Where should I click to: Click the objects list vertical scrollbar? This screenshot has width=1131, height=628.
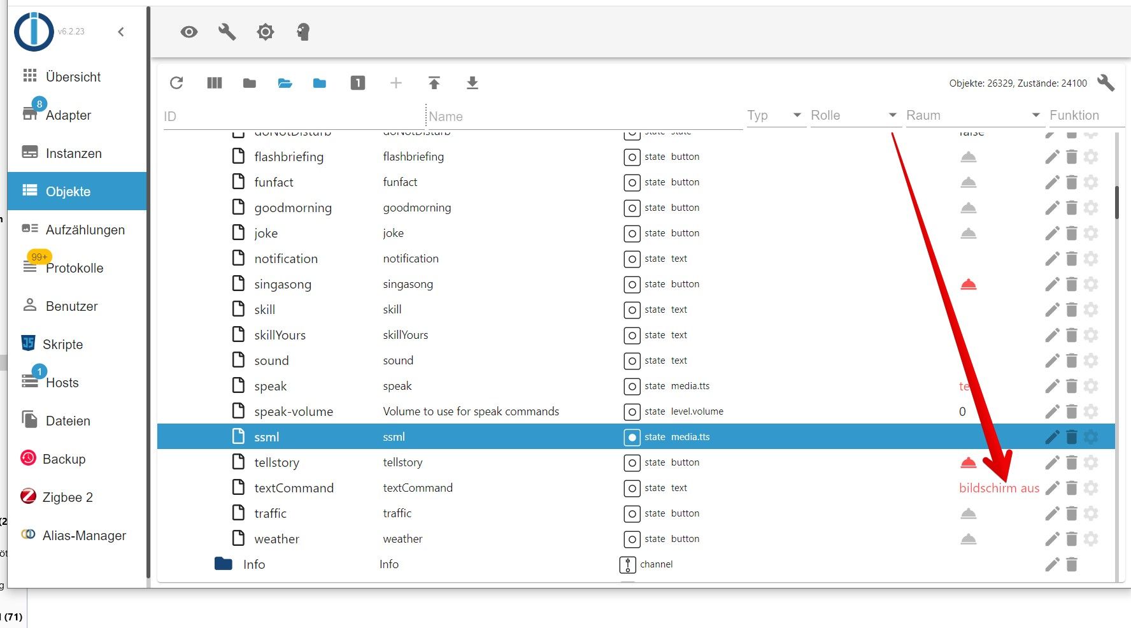click(x=1117, y=203)
